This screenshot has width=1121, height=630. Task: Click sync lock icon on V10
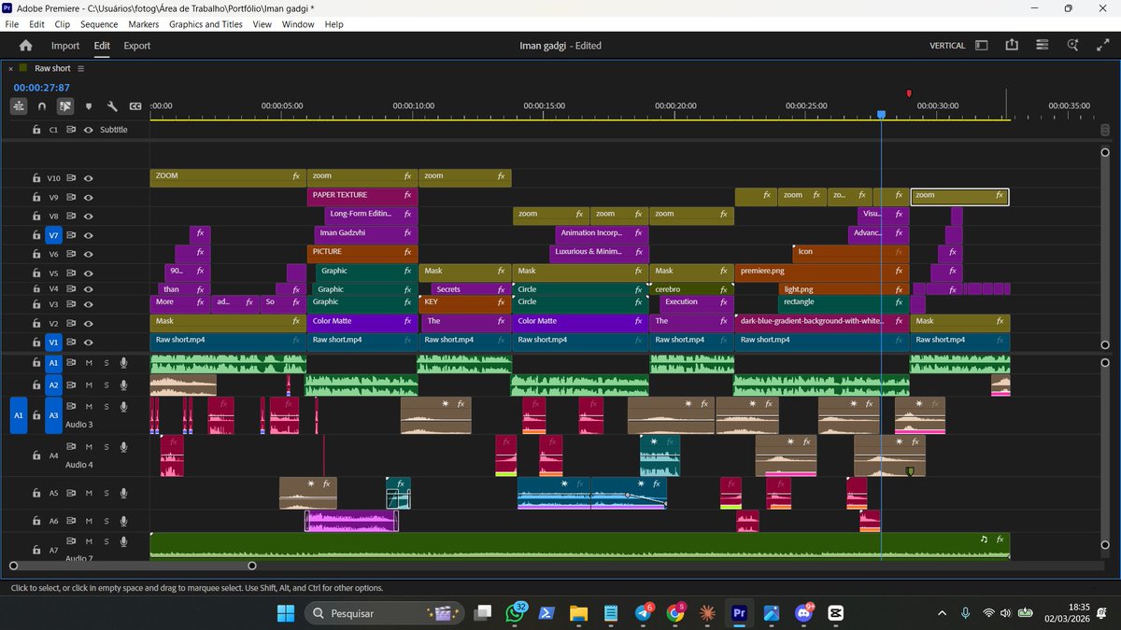click(71, 178)
